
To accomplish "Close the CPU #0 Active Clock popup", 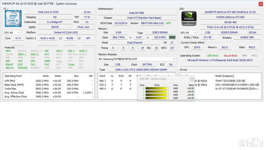I will [192, 79].
